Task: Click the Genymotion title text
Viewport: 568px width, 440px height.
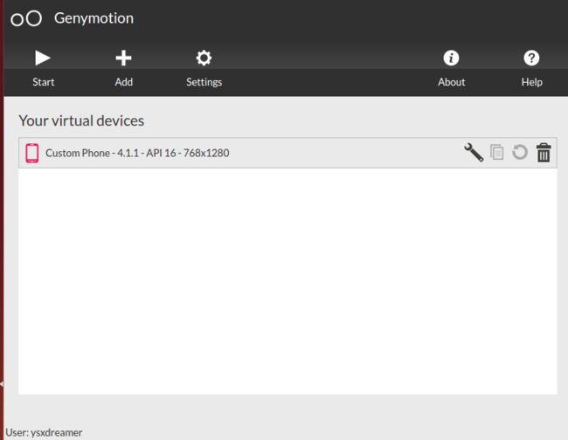Action: coord(94,18)
